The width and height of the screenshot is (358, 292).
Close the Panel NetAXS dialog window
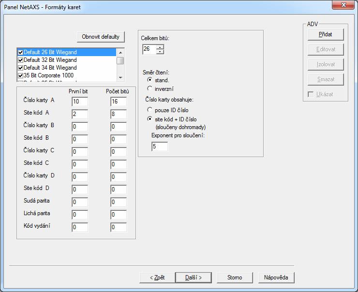point(343,5)
